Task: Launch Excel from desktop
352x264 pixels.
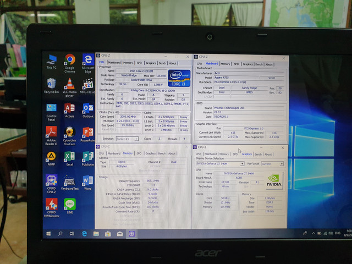Action: point(70,158)
